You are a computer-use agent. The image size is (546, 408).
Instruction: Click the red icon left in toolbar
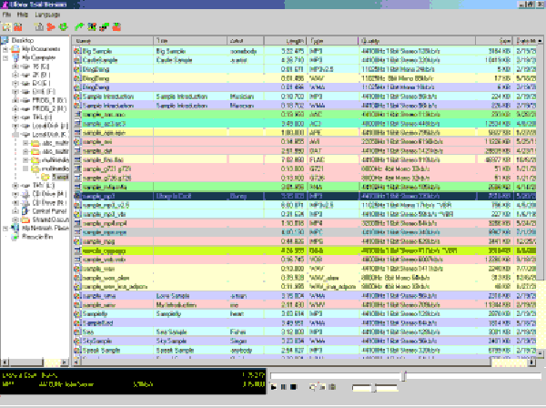tap(18, 29)
